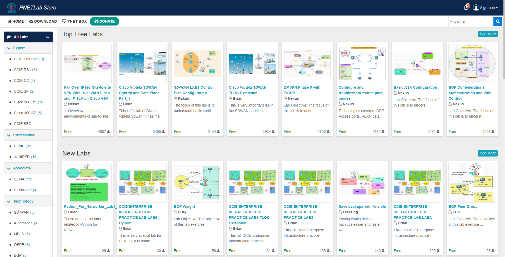Open CCIE DC (3) category
Image resolution: width=505 pixels, height=257 pixels.
click(24, 80)
